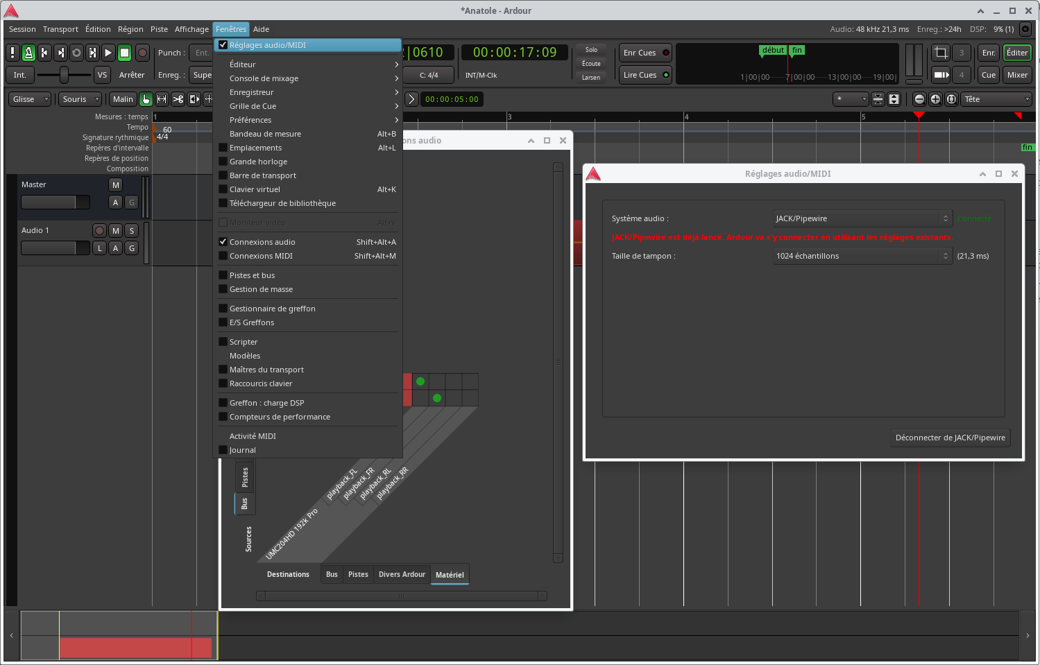The width and height of the screenshot is (1040, 665).
Task: Expand Préférences submenu
Action: [x=307, y=120]
